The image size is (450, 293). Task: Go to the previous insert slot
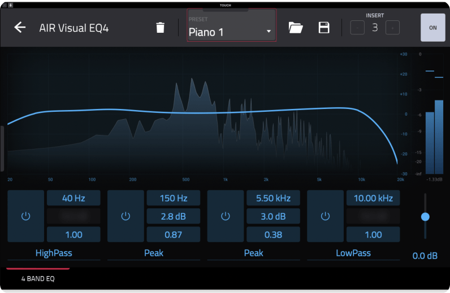tap(358, 27)
